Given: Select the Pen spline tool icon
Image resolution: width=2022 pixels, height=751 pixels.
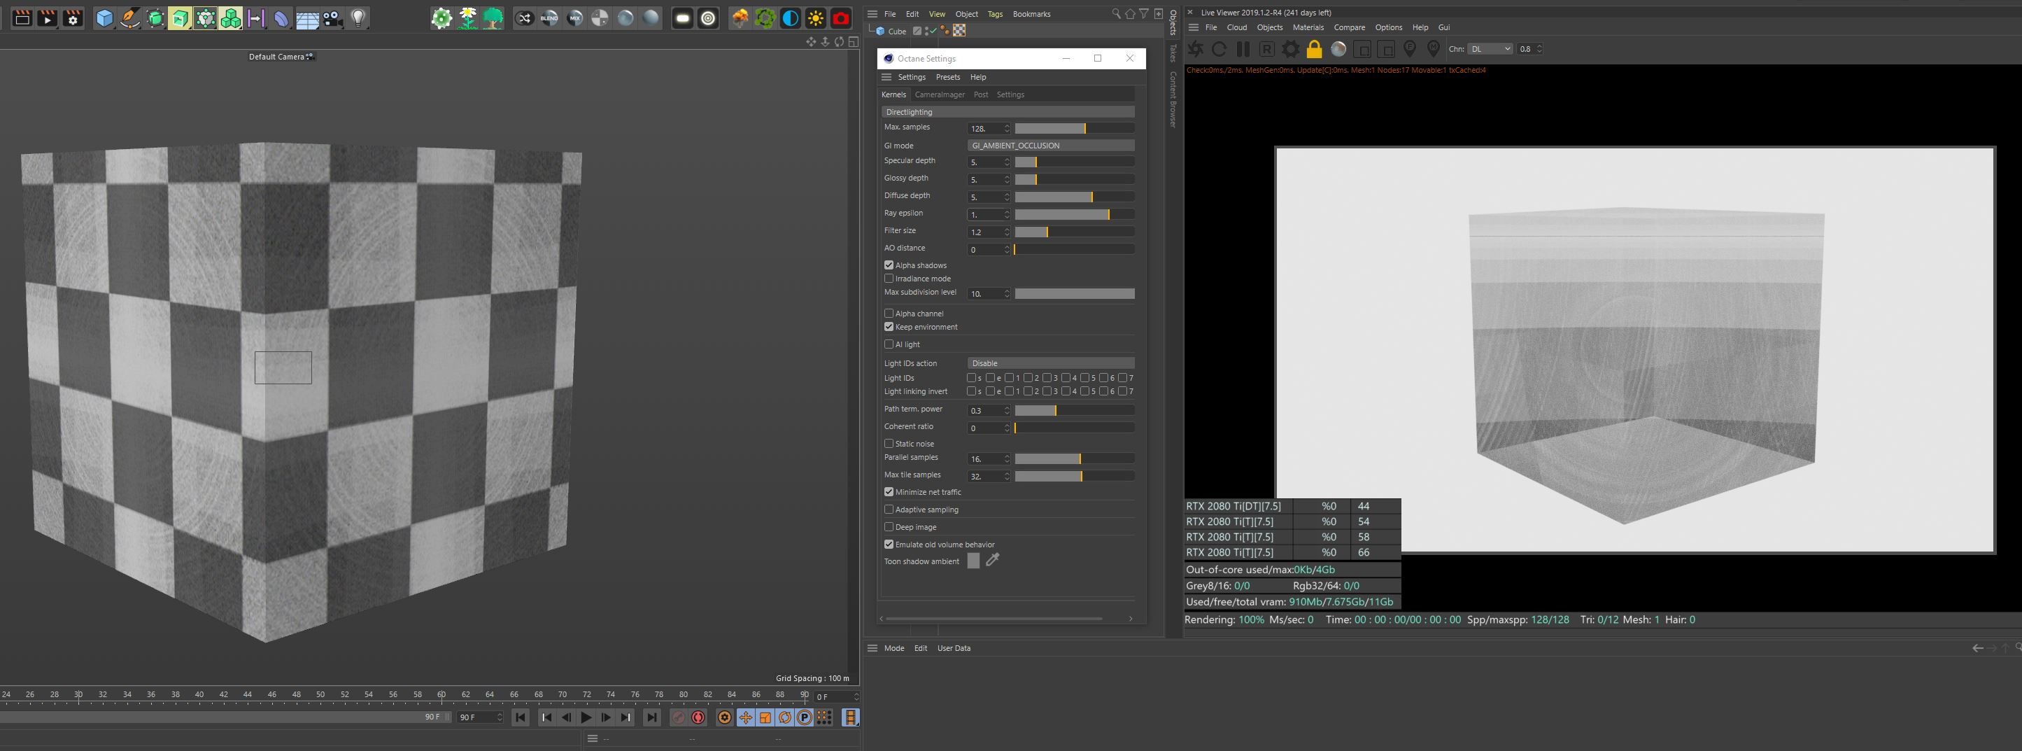Looking at the screenshot, I should pos(129,18).
